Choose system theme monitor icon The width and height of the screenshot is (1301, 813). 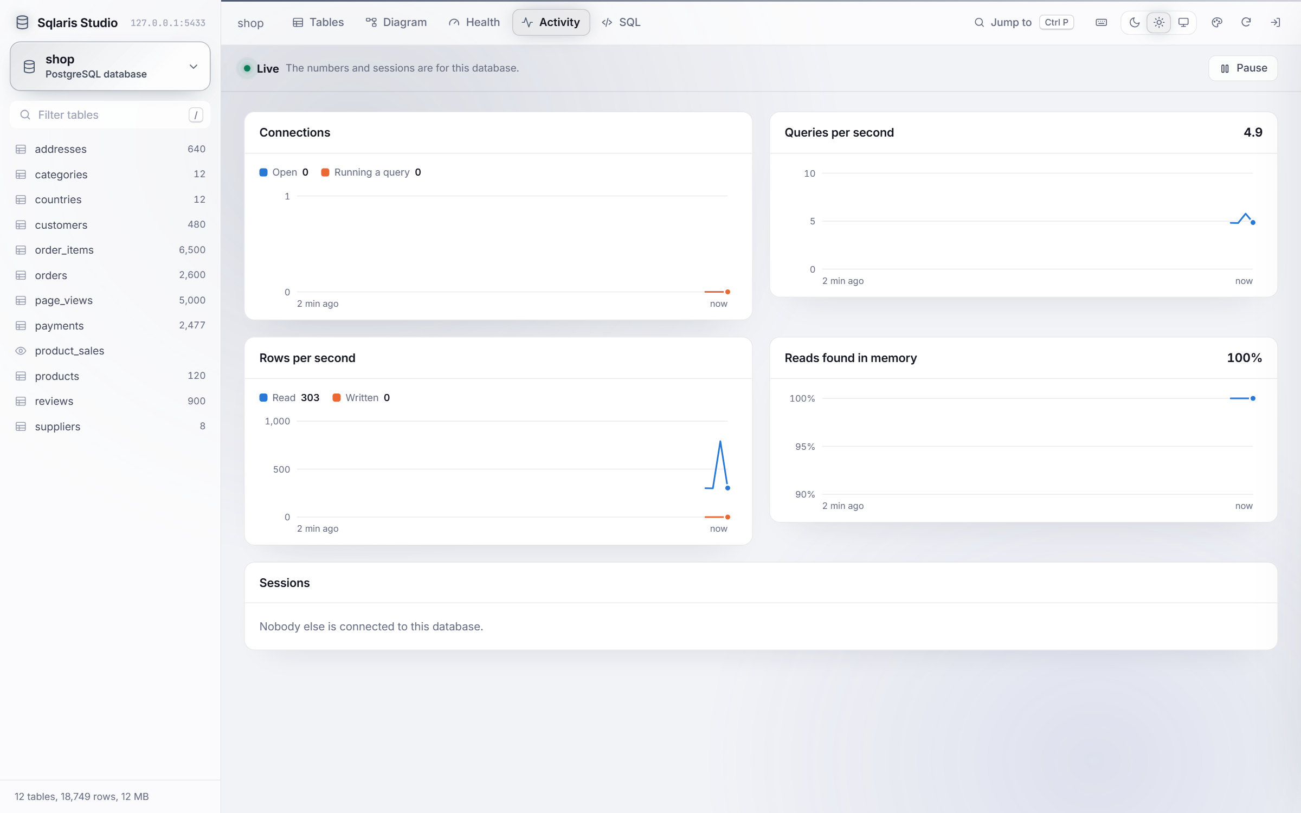[1183, 22]
